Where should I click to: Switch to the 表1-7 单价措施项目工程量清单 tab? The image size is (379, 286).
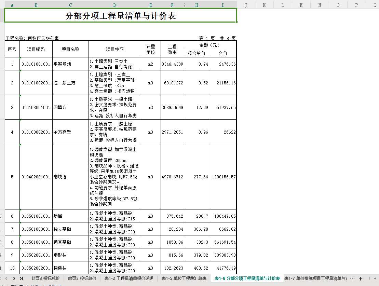pos(315,278)
